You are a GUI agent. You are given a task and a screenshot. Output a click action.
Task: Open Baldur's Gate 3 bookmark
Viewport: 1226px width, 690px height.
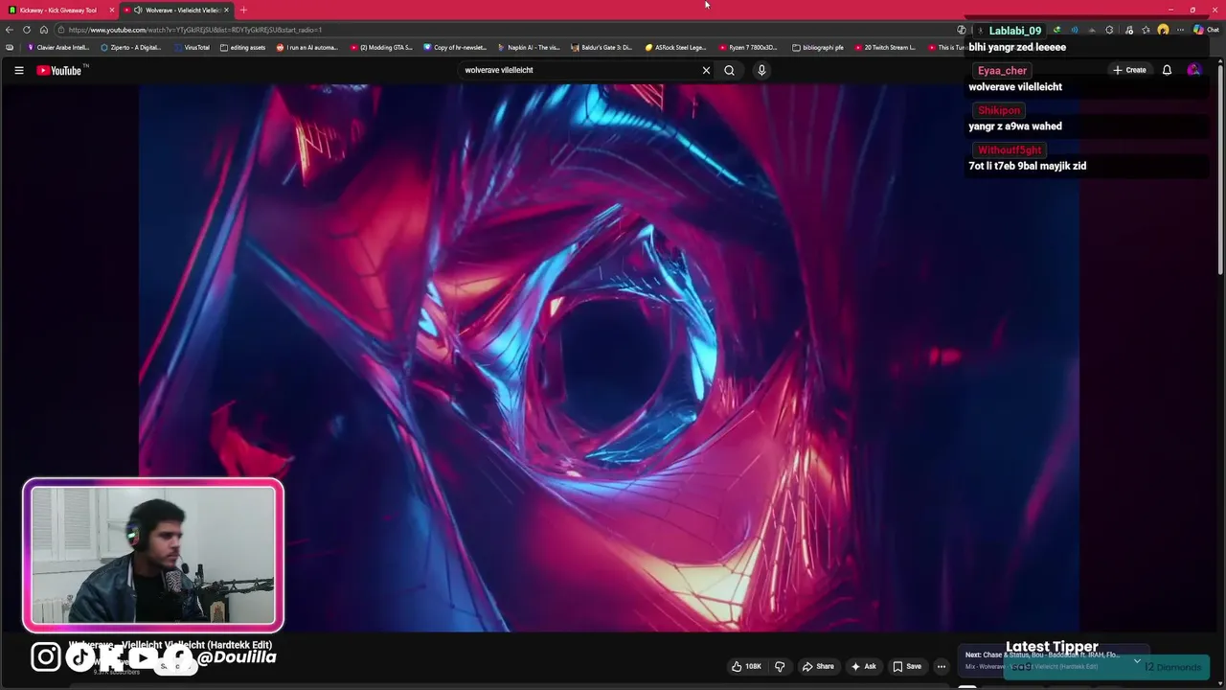tap(602, 47)
